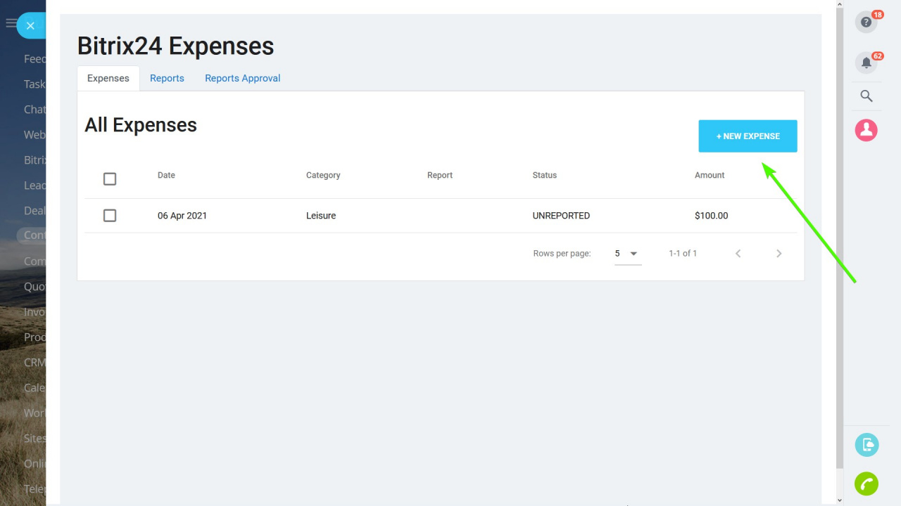Open the pink user profile icon
901x506 pixels.
(867, 130)
